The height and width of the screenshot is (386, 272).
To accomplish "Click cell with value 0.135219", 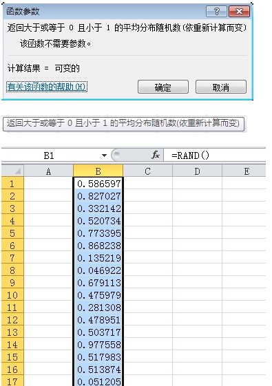I will [x=98, y=257].
